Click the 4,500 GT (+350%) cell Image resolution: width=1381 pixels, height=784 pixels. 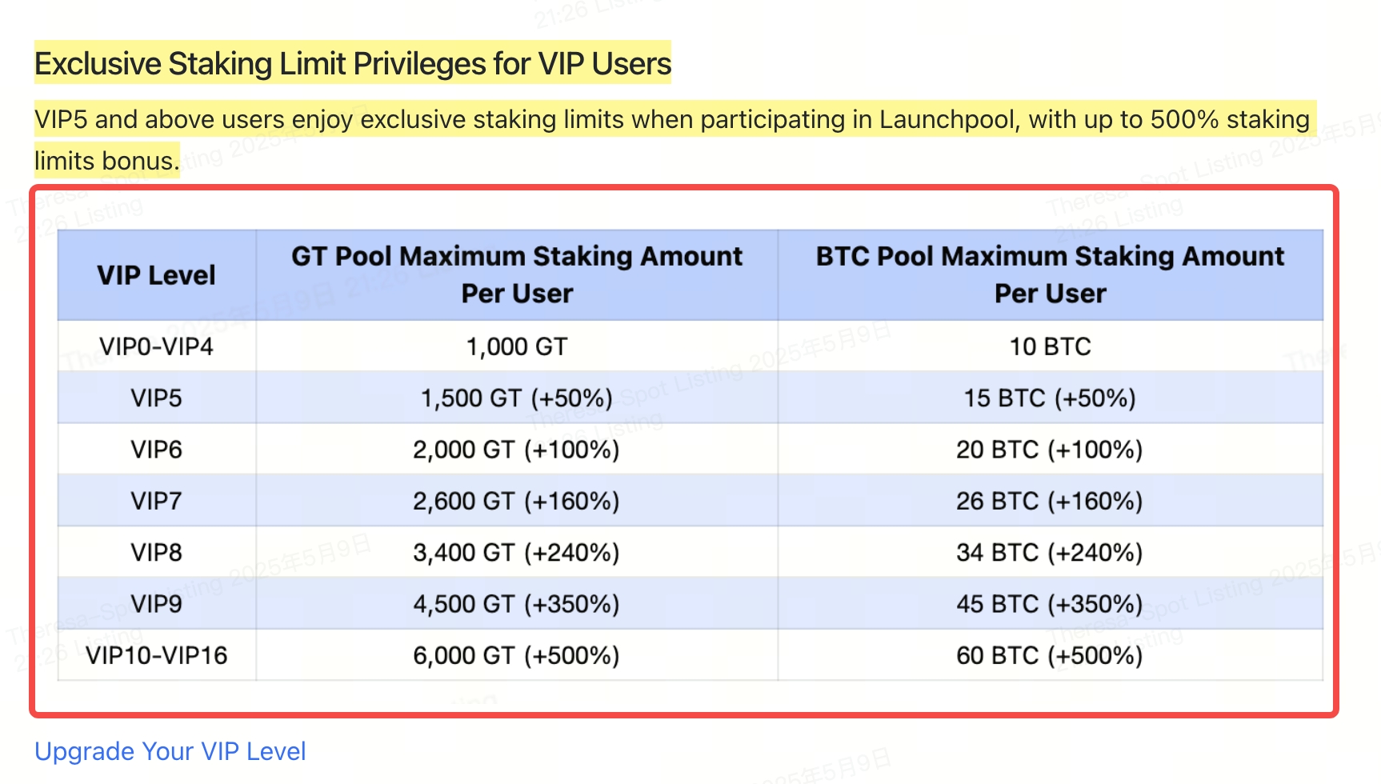point(517,604)
